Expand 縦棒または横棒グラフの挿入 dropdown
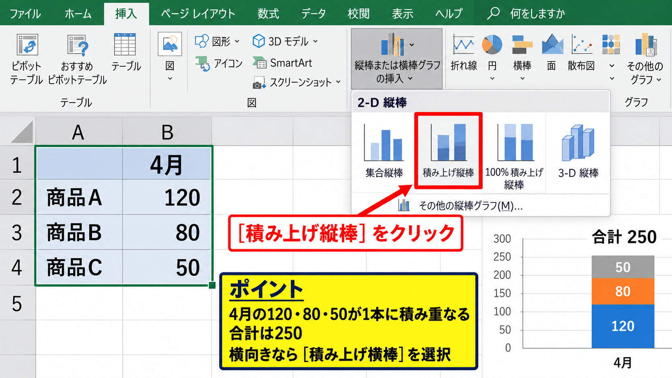Viewport: 672px width, 378px height. 397,59
